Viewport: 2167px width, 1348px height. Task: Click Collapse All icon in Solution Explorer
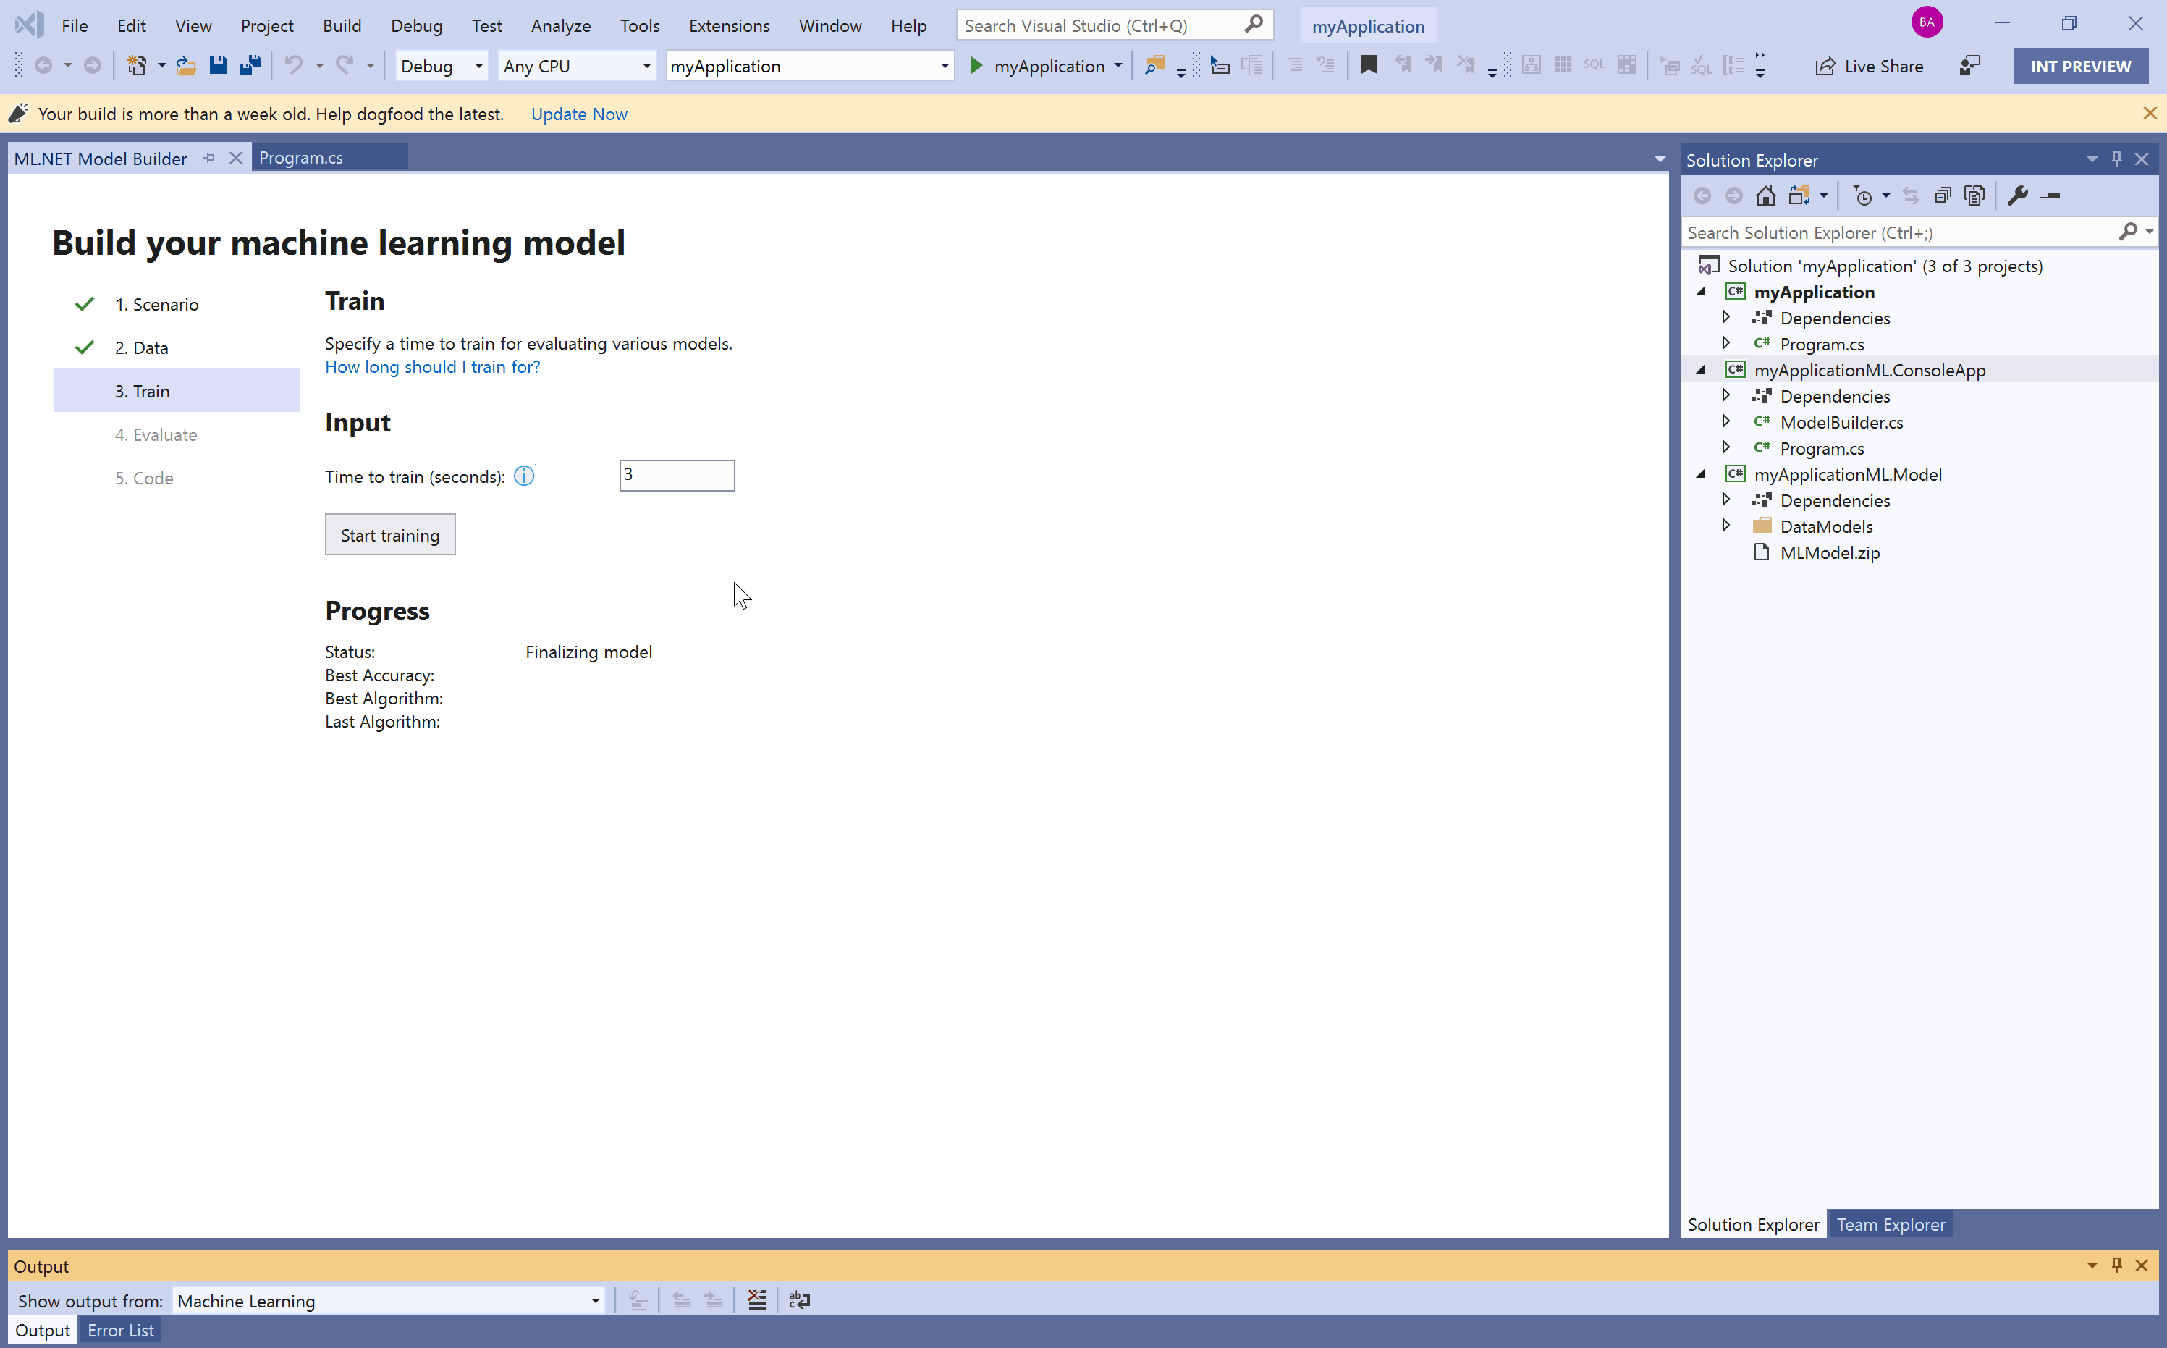(x=1943, y=195)
